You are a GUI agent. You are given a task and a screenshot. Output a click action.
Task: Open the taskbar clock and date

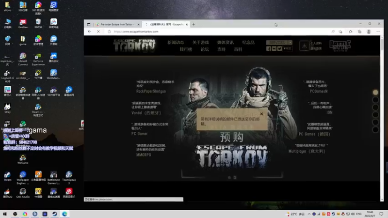[x=370, y=214]
